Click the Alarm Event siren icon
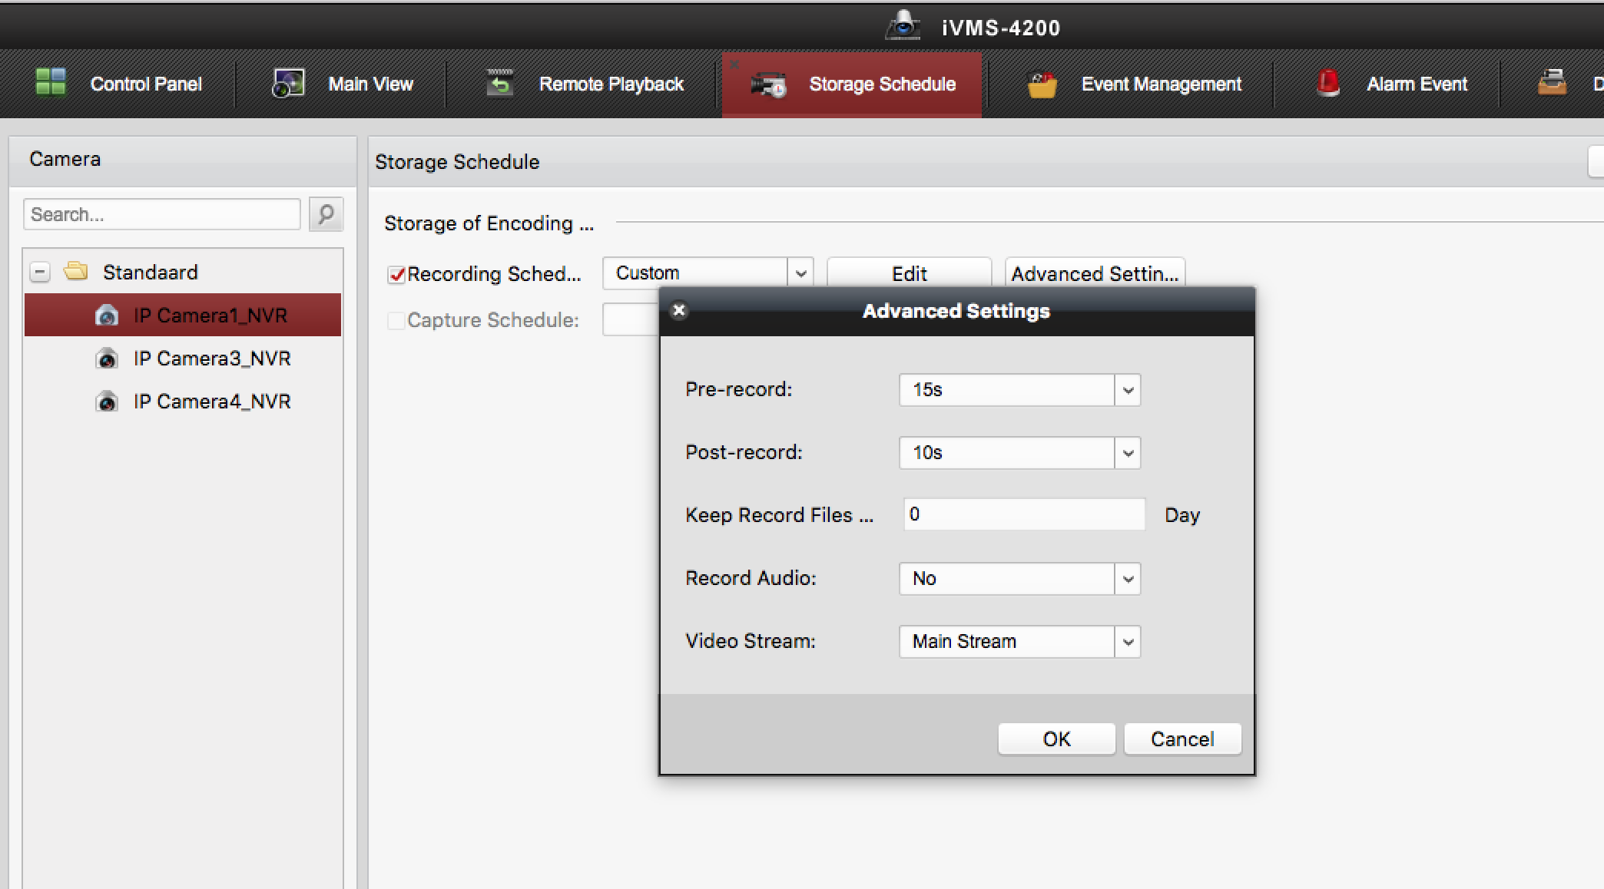The height and width of the screenshot is (889, 1604). click(x=1328, y=83)
